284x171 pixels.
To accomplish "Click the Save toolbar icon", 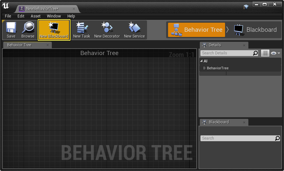I will 11,30.
